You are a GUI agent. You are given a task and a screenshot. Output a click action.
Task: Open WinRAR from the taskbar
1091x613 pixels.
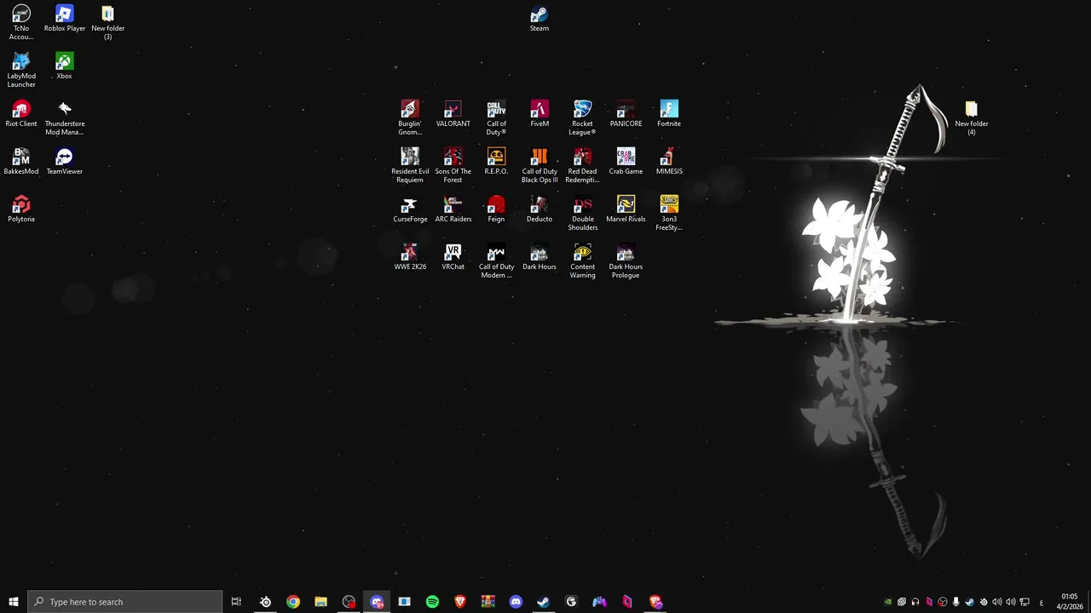coord(488,602)
